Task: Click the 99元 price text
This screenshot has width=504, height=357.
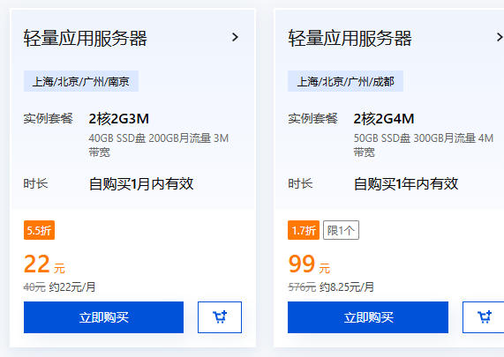Action: (x=309, y=264)
